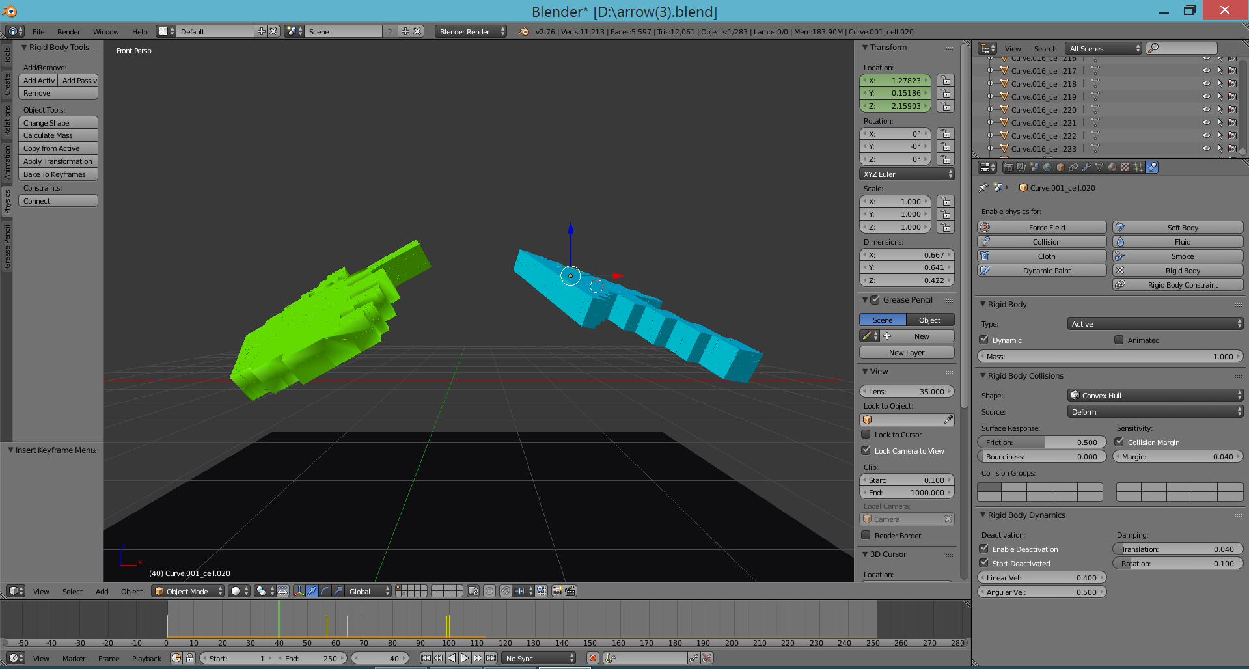This screenshot has height=669, width=1249.
Task: Open the Object Mode selector
Action: click(x=187, y=591)
